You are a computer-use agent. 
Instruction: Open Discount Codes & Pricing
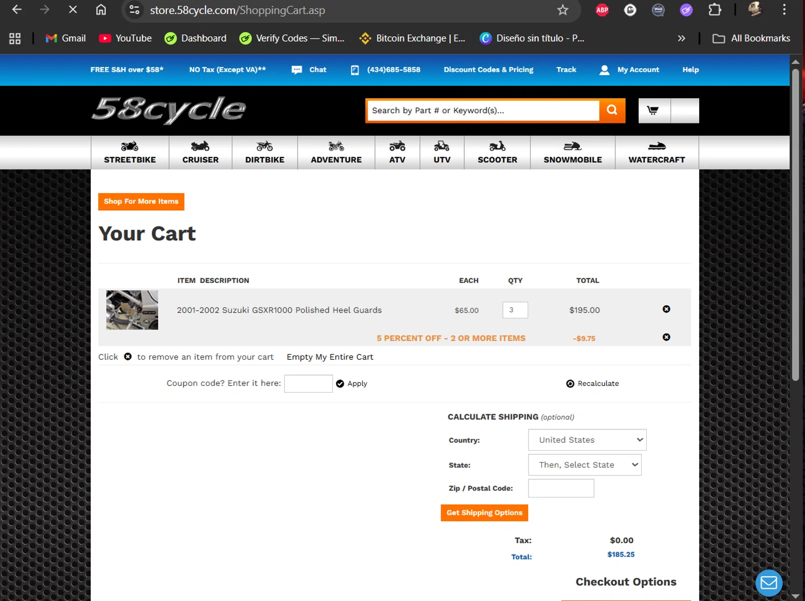488,70
